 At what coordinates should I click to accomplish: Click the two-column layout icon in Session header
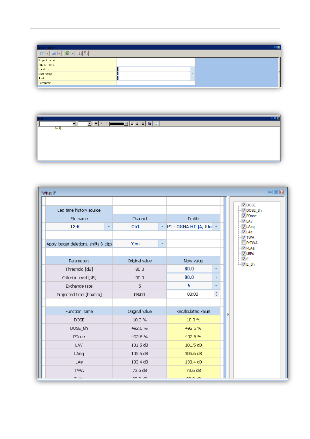80,53
